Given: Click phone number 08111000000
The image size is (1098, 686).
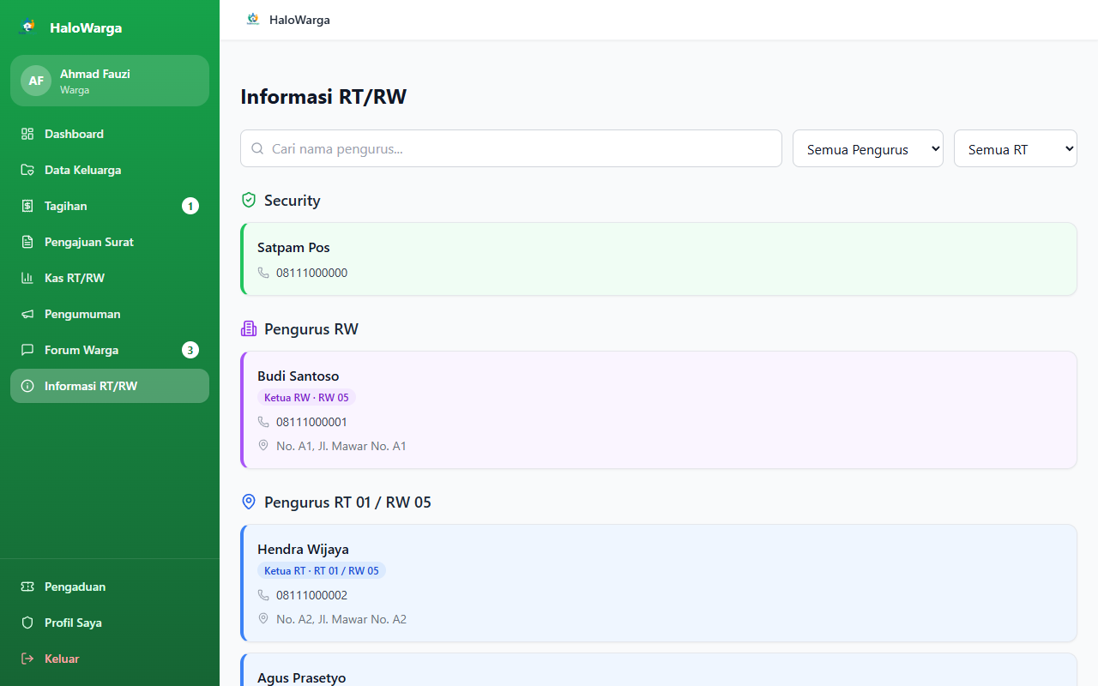Looking at the screenshot, I should coord(311,273).
